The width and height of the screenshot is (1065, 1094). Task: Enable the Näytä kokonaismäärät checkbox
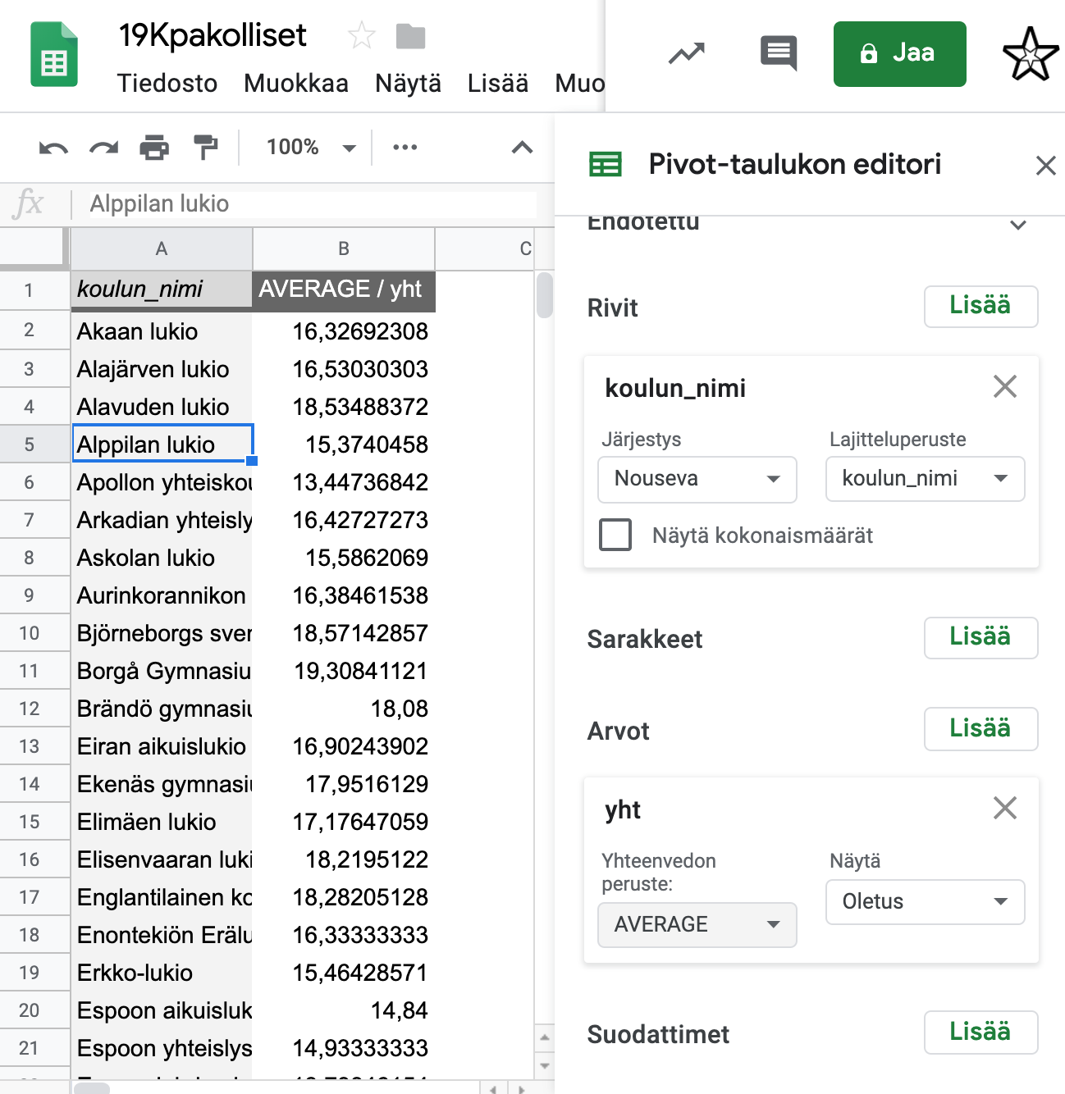[615, 535]
